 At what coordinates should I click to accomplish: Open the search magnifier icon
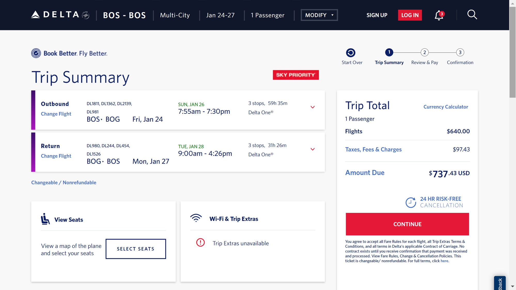coord(472,15)
